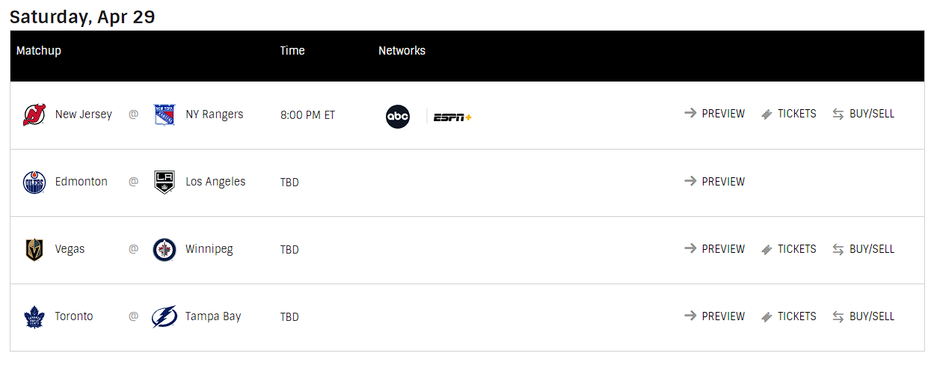The height and width of the screenshot is (380, 934).
Task: Click the Los Angeles Kings logo
Action: (165, 182)
